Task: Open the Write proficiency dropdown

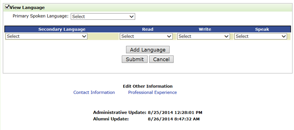Action: tap(203, 36)
